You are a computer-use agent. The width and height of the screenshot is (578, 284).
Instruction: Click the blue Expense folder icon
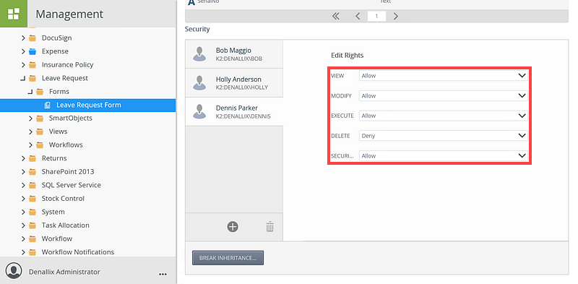pos(33,51)
